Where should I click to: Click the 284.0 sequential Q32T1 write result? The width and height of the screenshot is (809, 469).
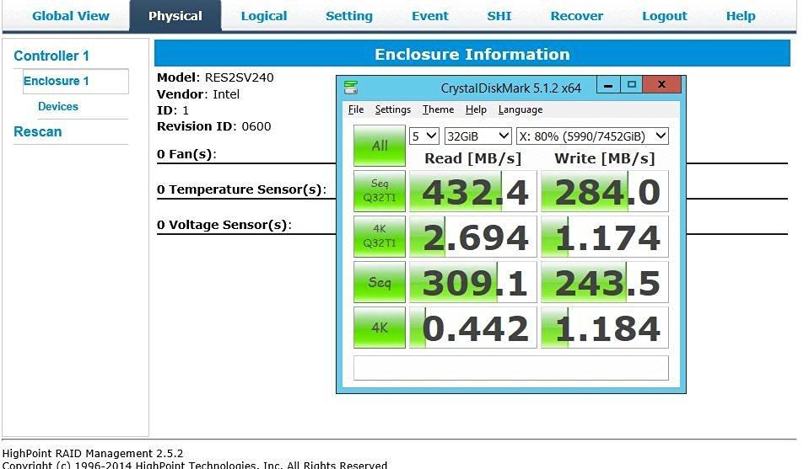pos(605,191)
